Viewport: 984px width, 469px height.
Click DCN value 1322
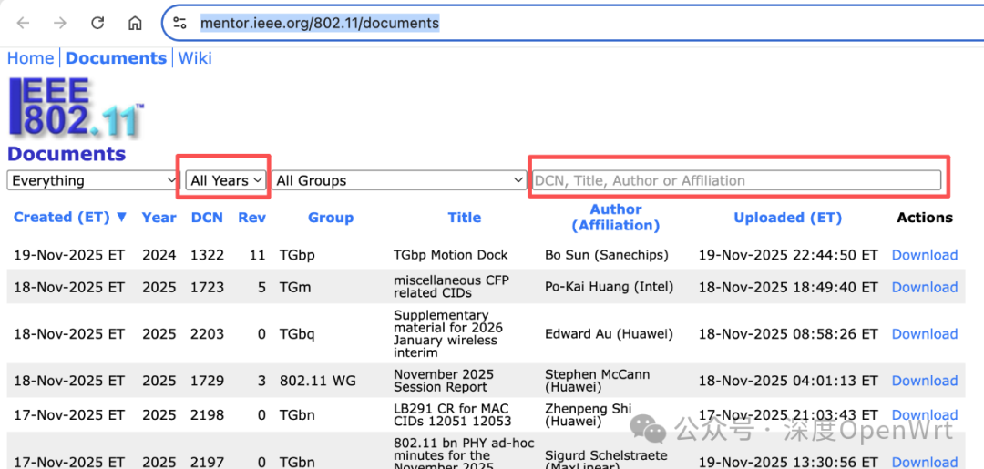tap(207, 255)
